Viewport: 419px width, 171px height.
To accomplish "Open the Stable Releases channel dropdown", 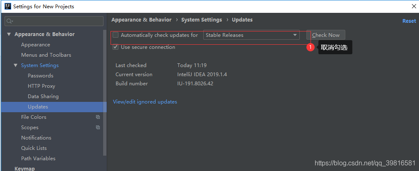I will point(251,35).
